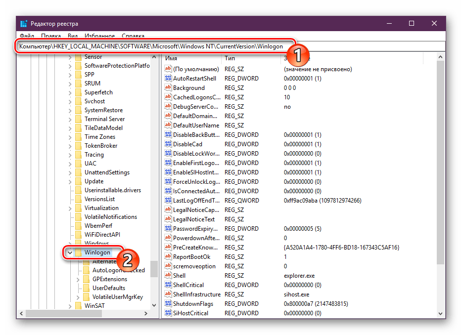Expand the GPExtensions subkey
This screenshot has height=335, width=462.
click(78, 279)
